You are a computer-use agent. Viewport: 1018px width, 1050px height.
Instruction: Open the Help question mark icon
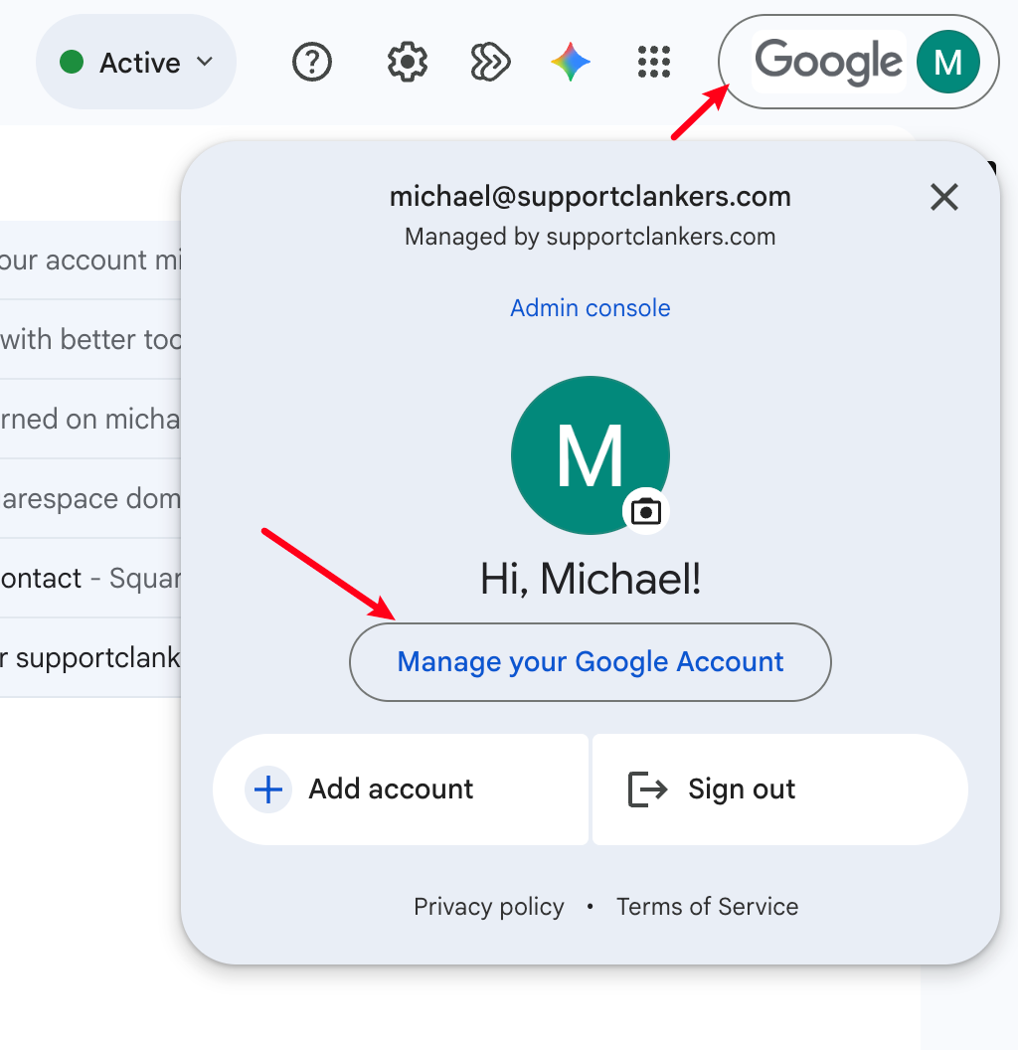(312, 62)
